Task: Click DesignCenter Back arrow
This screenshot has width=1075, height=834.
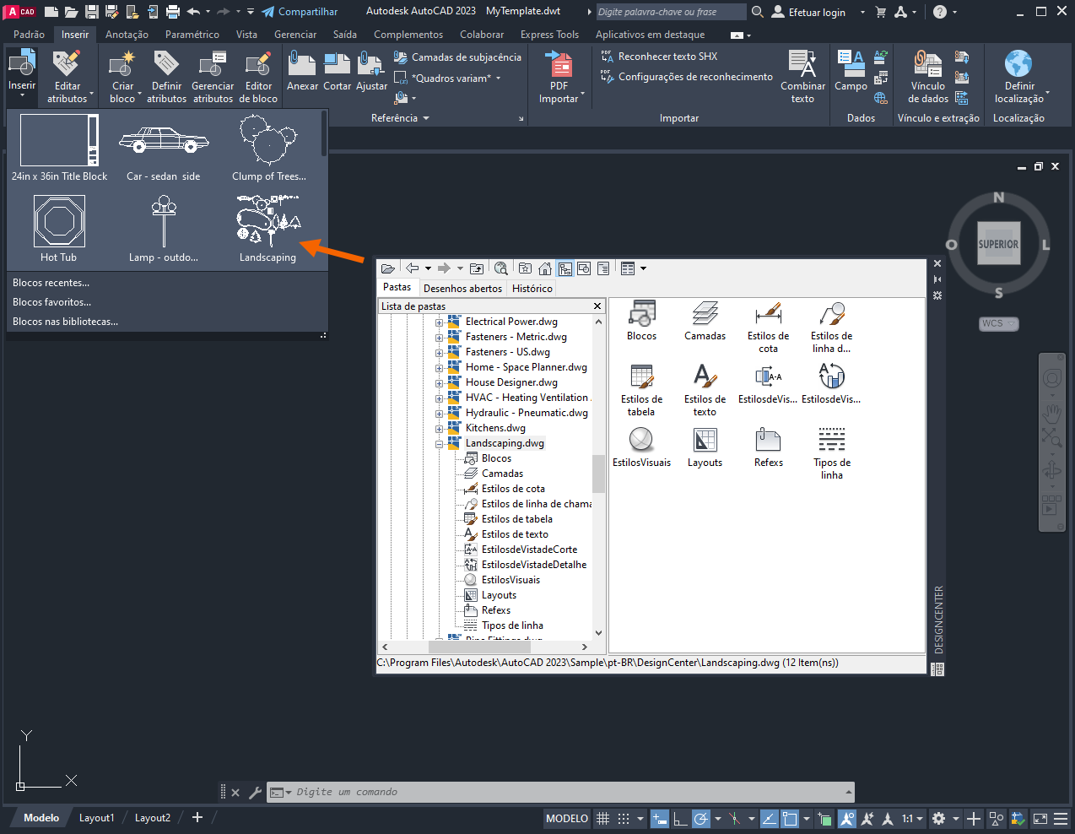Action: [413, 268]
